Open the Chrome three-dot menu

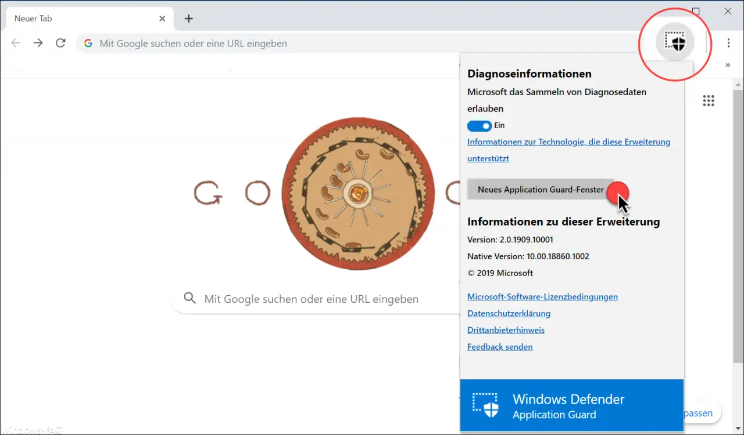coord(728,43)
